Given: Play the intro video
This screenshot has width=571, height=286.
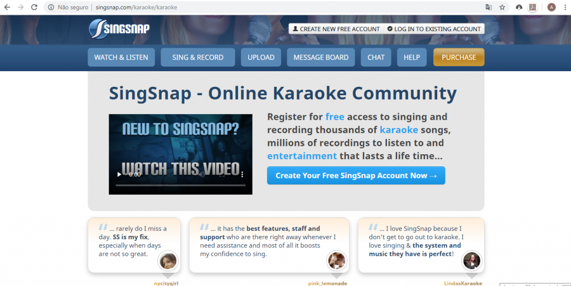Looking at the screenshot, I should click(119, 174).
